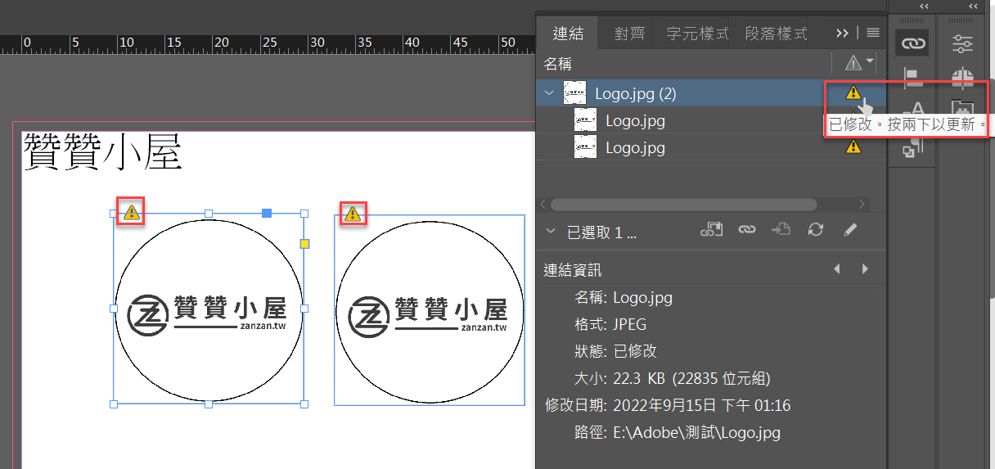Click the modified-link badge on the selected logo frame

pyautogui.click(x=131, y=213)
